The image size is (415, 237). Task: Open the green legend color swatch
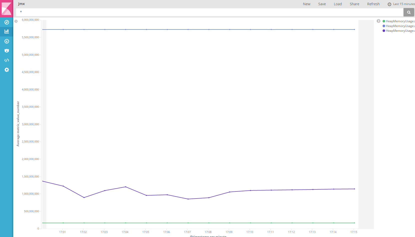[x=384, y=21]
